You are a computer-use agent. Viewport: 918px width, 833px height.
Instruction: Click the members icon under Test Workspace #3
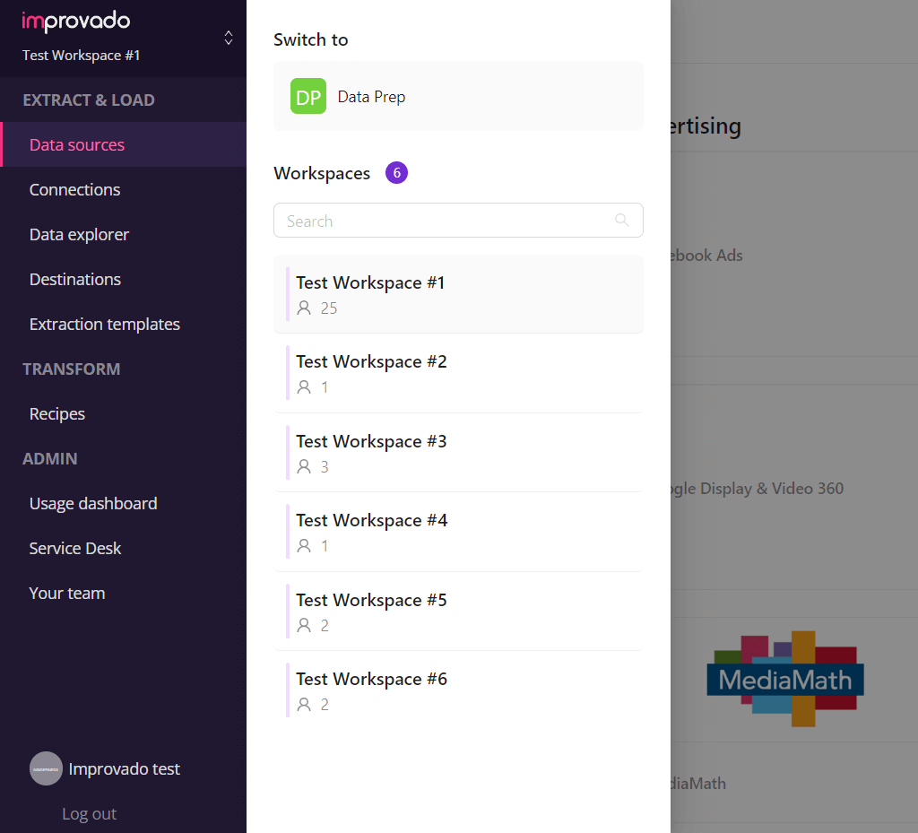pos(304,466)
